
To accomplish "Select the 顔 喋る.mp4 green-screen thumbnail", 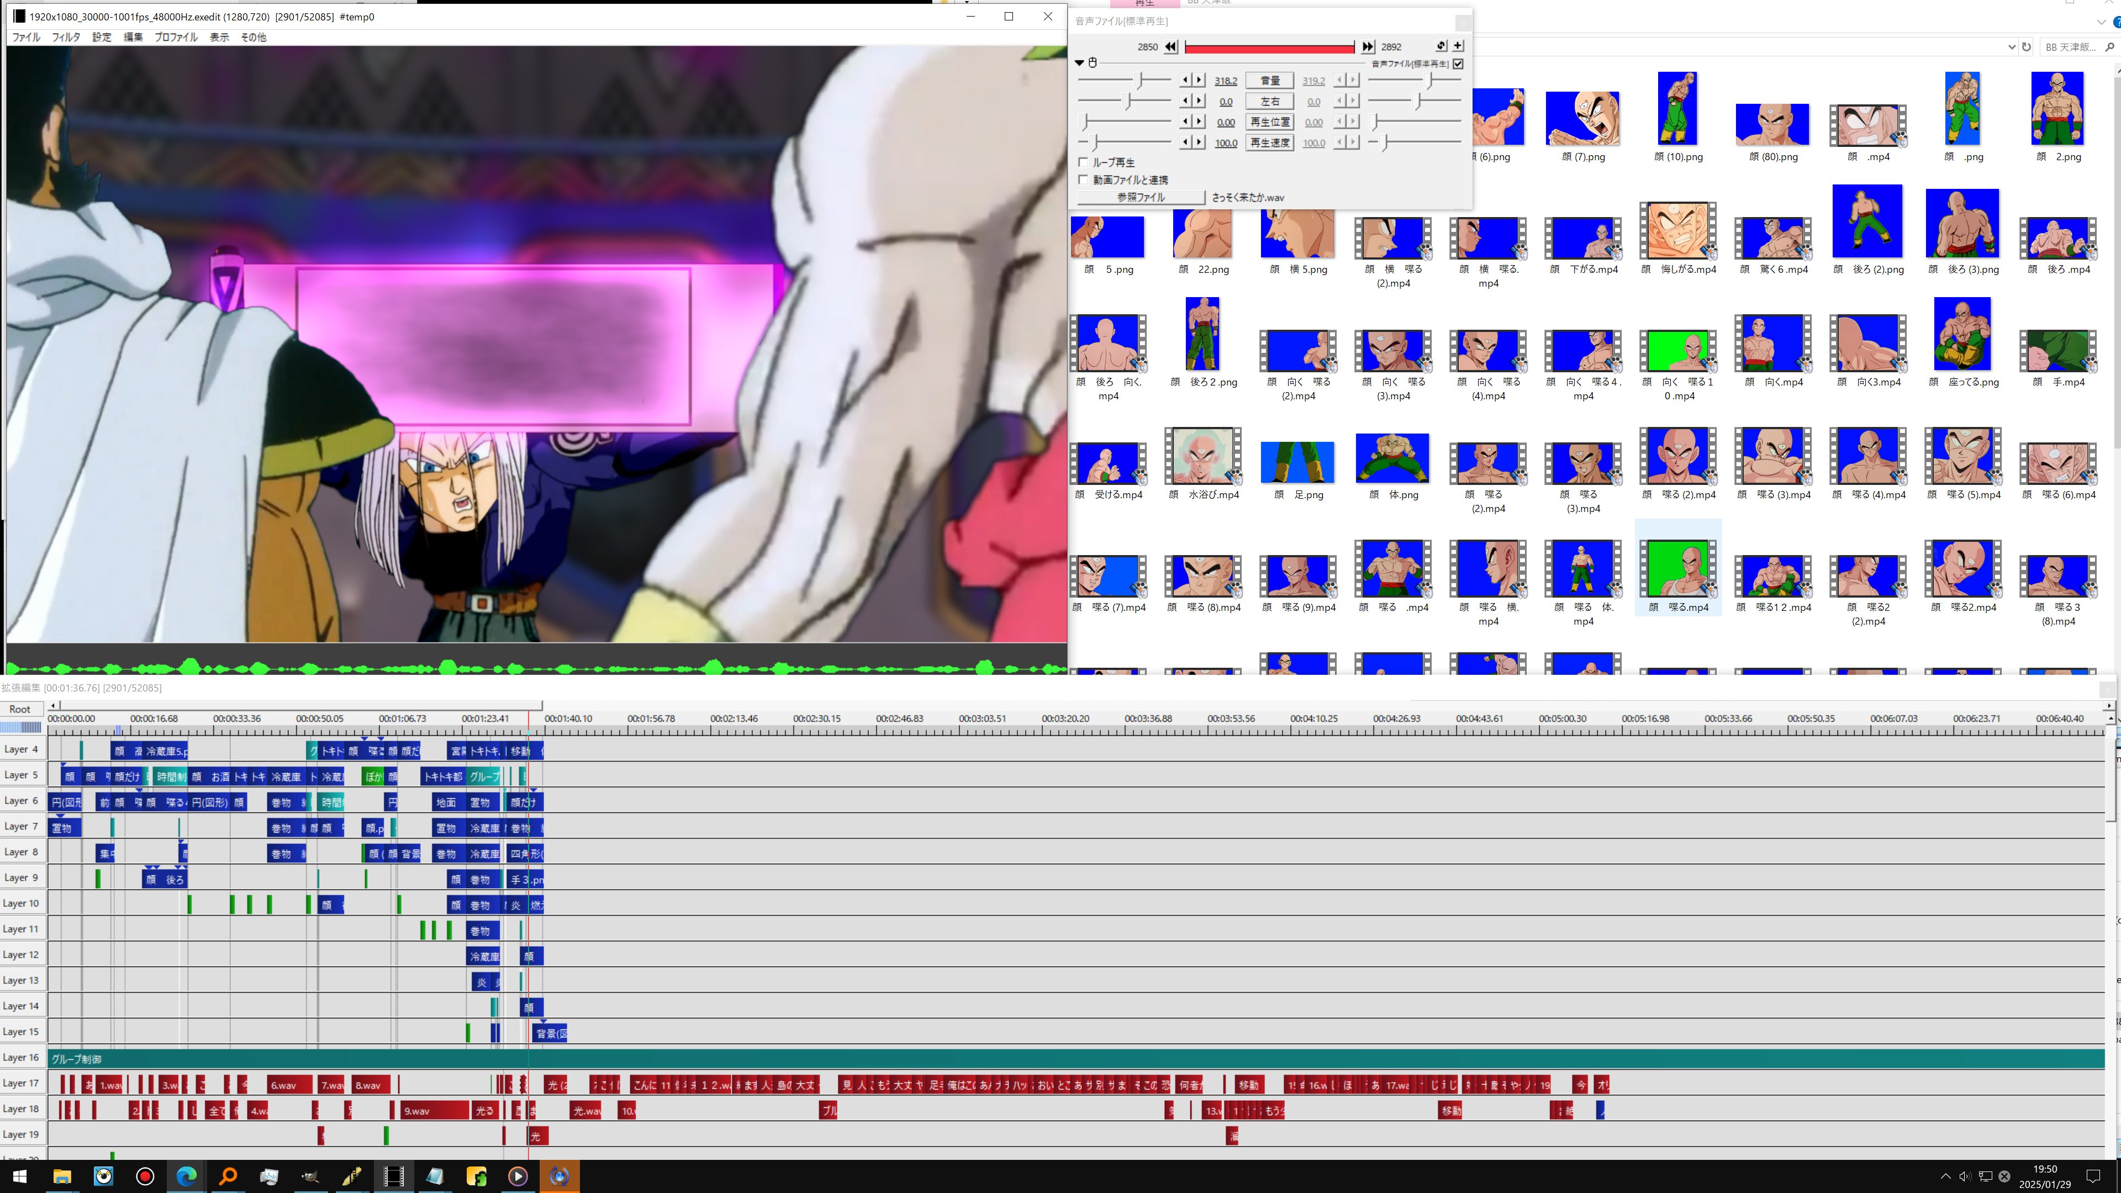I will (1677, 569).
